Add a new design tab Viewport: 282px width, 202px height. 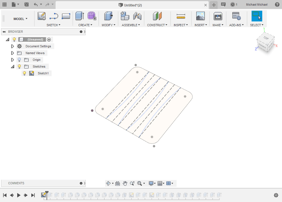pos(214,5)
